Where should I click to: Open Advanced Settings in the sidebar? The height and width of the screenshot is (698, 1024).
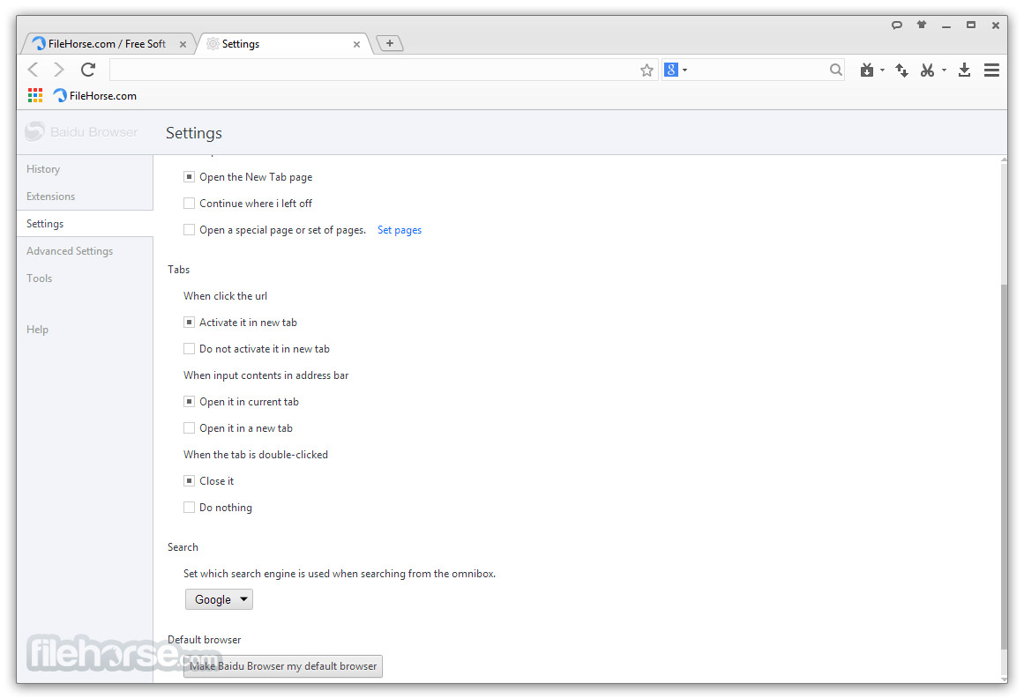click(69, 251)
